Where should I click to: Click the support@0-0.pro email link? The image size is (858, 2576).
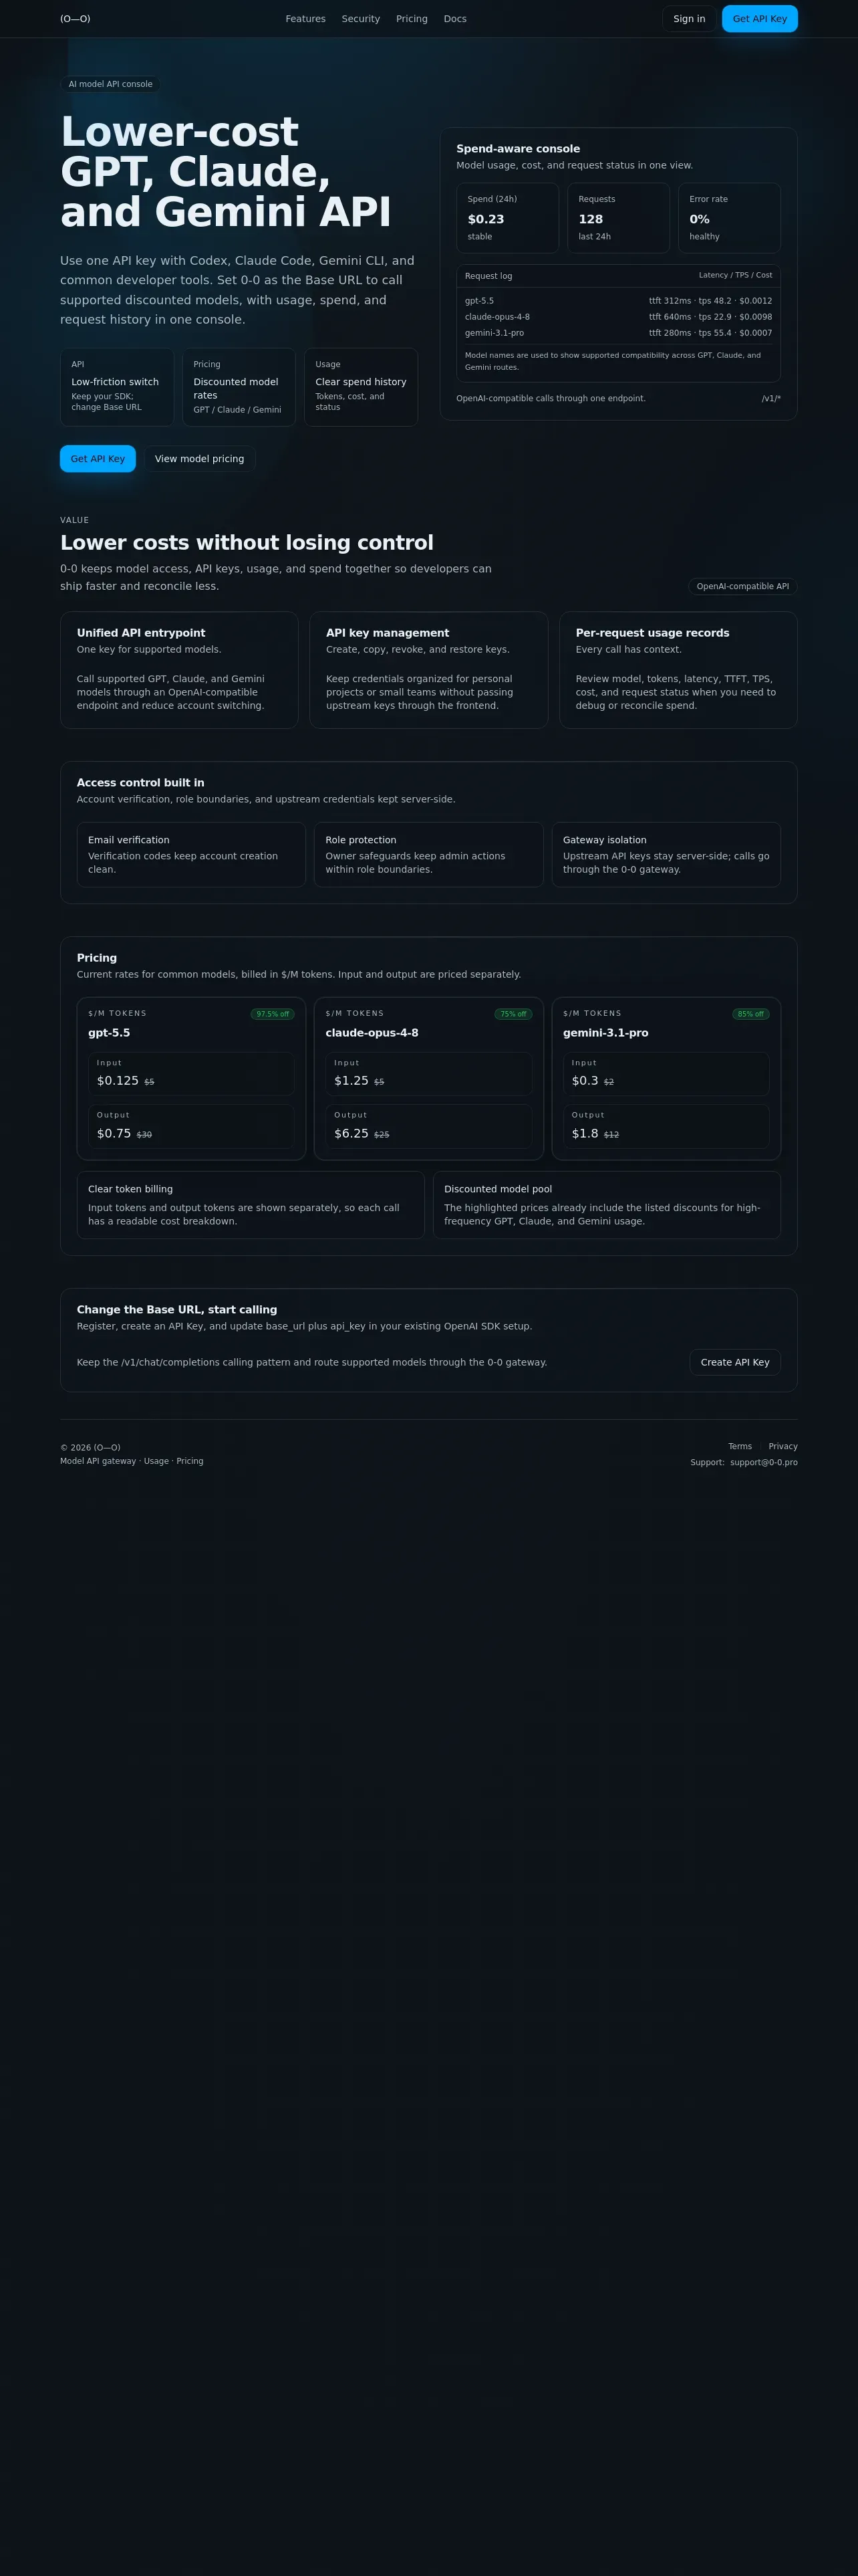click(x=764, y=1462)
